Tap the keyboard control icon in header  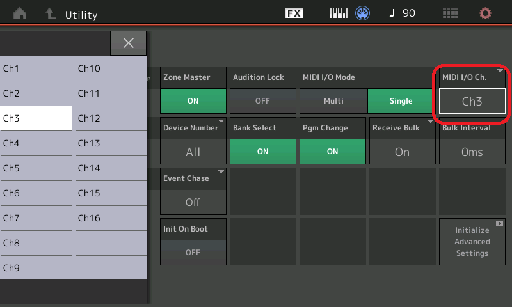tap(339, 13)
